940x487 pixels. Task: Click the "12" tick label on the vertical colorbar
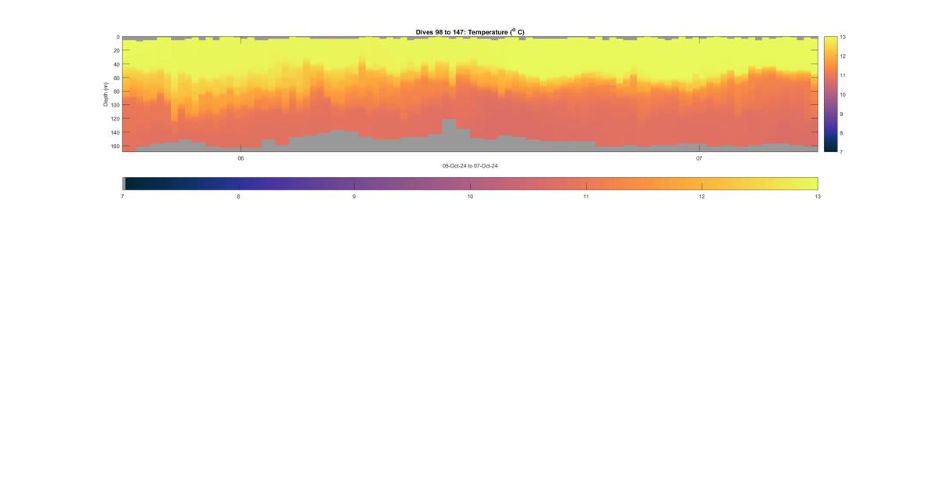(x=843, y=56)
